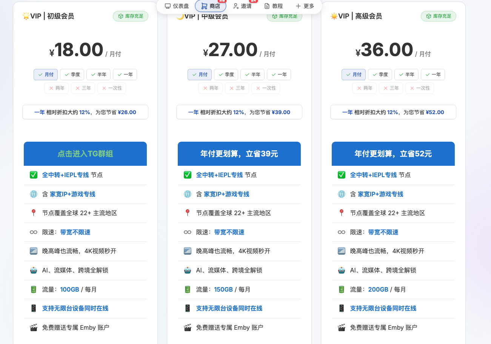The width and height of the screenshot is (491, 344).
Task: Go to the 邀请 invite tab
Action: pos(242,6)
